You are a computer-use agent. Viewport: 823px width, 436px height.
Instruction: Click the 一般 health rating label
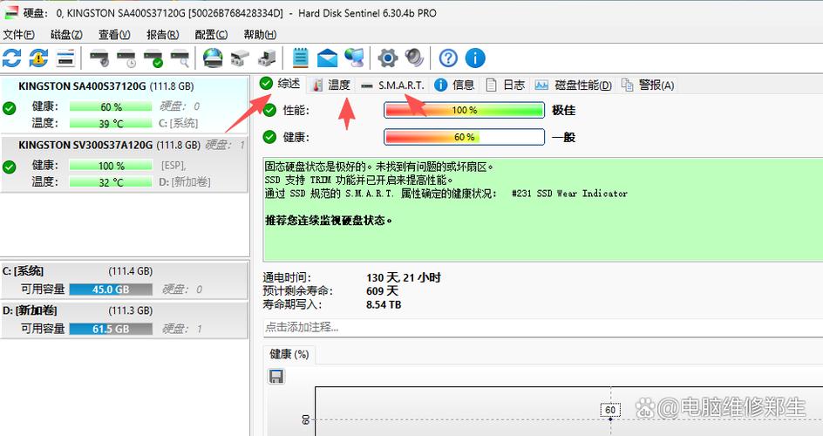pos(564,138)
